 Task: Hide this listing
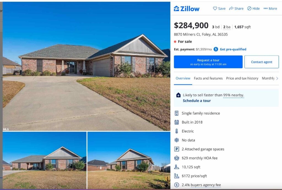tap(253, 9)
